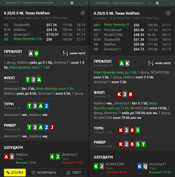The height and width of the screenshot is (177, 175).
Task: Select dimitriss11 on BB in right window
Action: coord(112,49)
